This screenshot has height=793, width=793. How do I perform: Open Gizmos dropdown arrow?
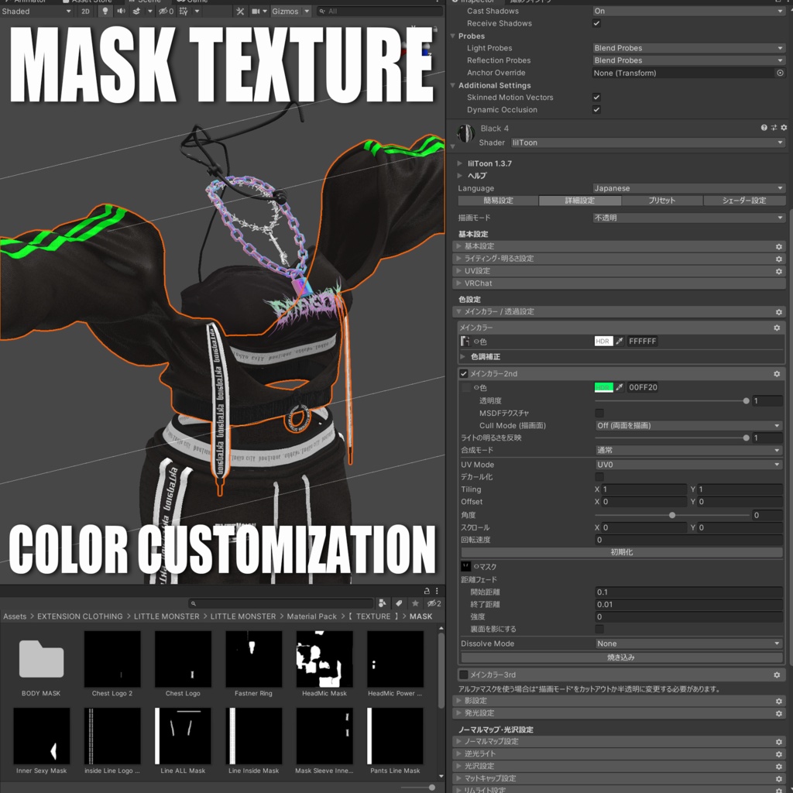point(307,11)
